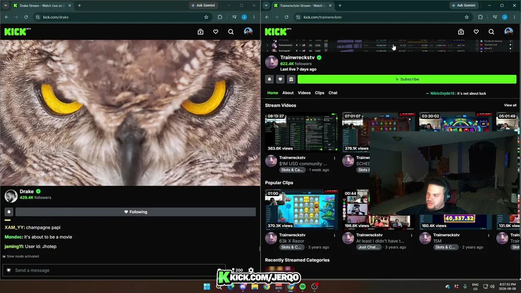Open Following heart icon in Drake window header

tap(216, 32)
